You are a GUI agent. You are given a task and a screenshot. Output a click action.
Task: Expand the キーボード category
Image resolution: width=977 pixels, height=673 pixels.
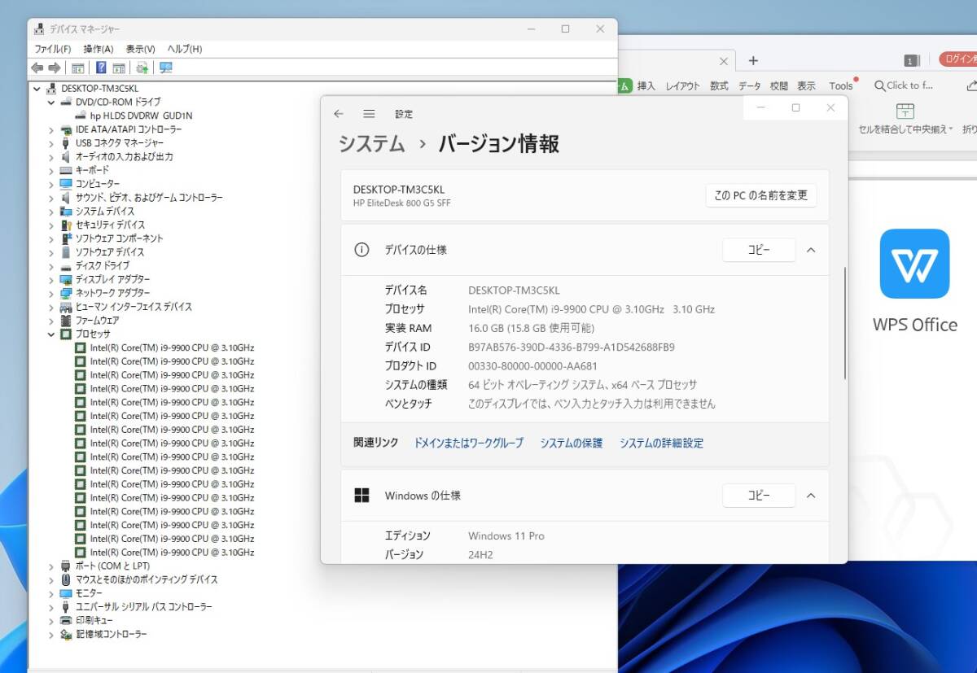(x=51, y=170)
